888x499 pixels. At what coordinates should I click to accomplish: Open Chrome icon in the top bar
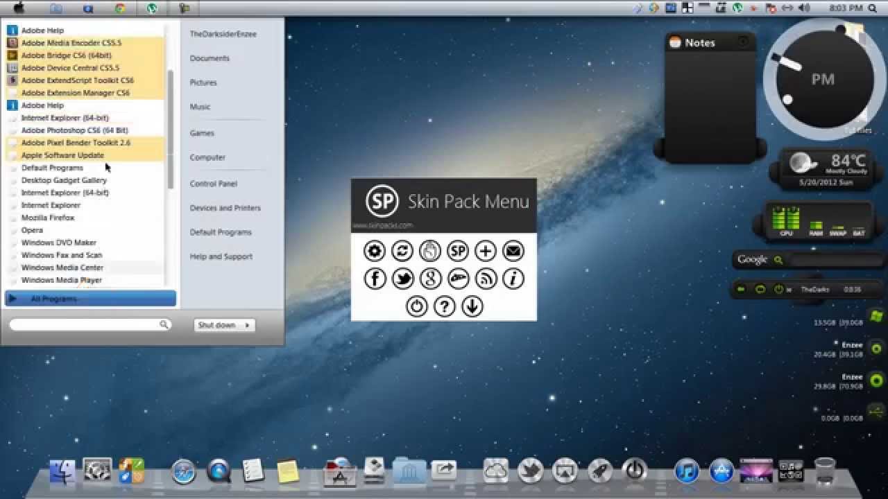coord(120,8)
